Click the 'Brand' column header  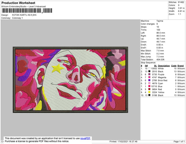[x=180, y=66]
